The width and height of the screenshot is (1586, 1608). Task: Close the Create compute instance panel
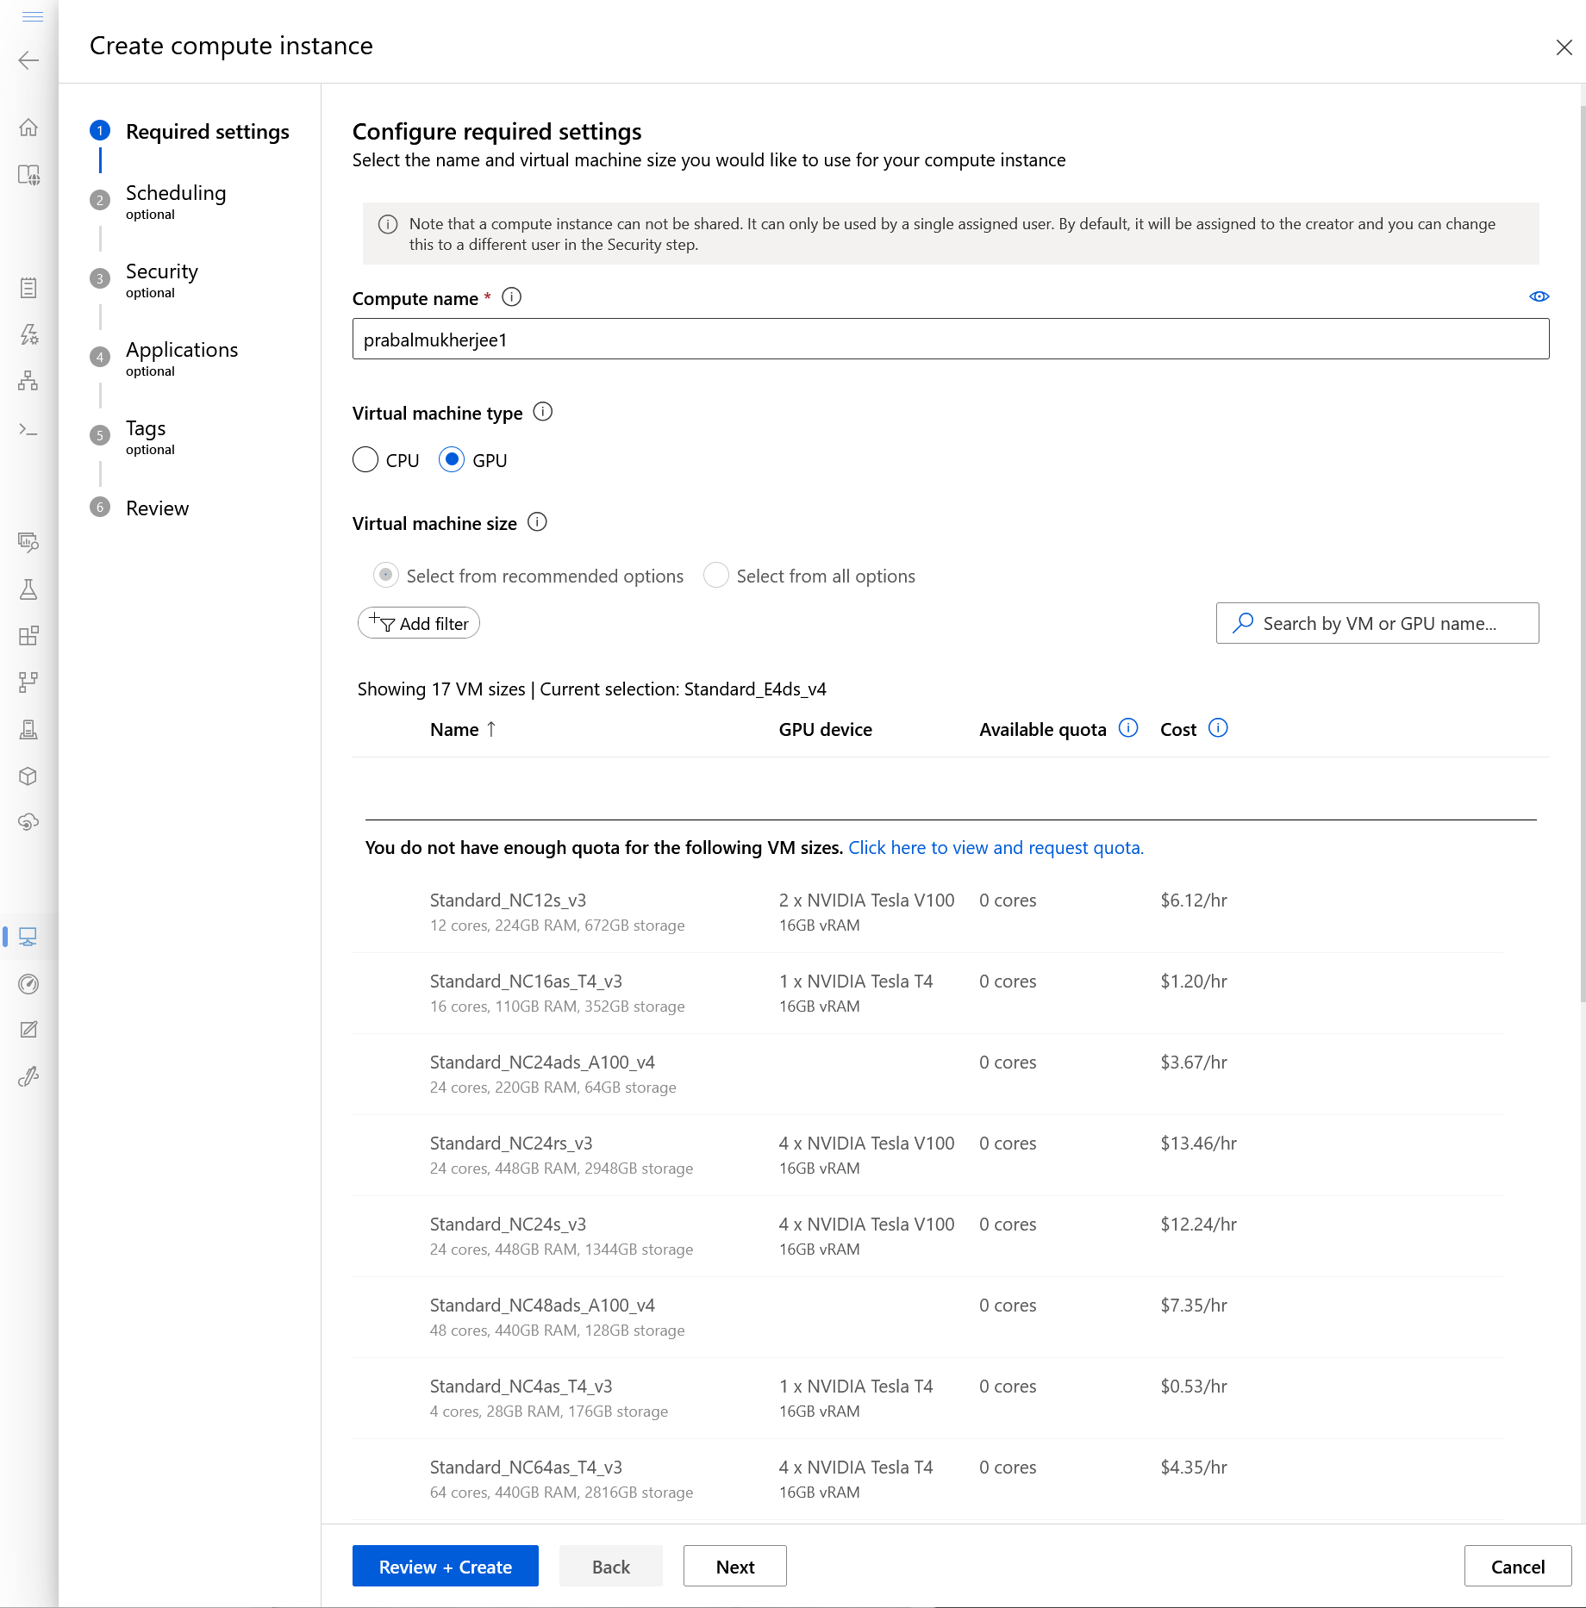[1564, 47]
